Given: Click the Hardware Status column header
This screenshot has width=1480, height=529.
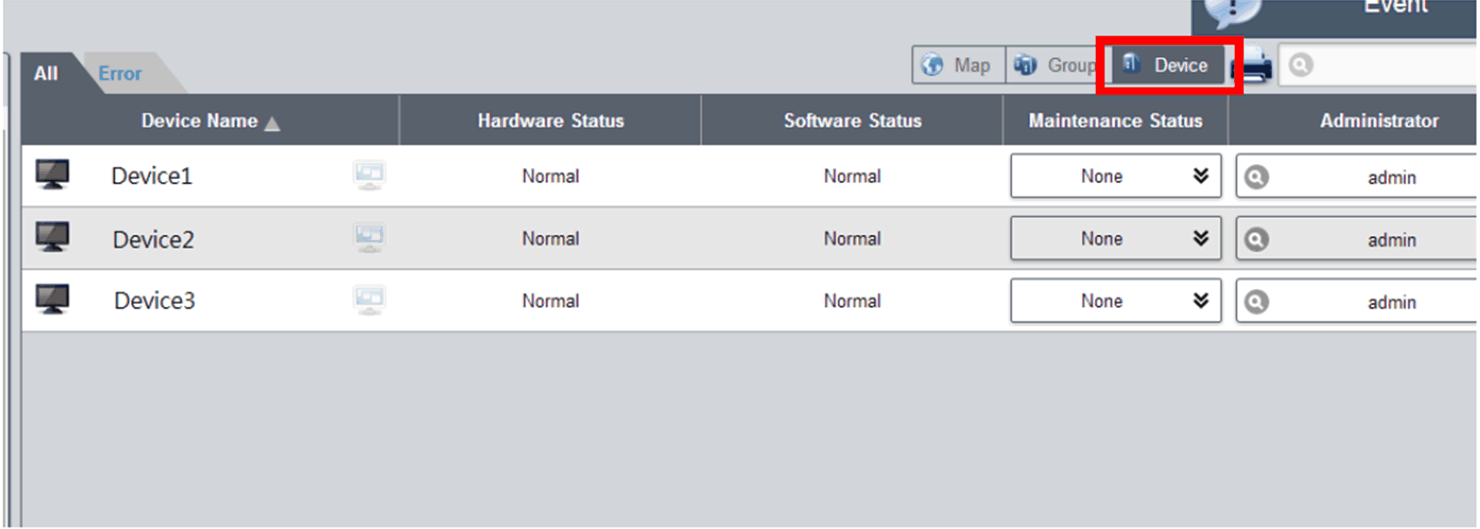Looking at the screenshot, I should pyautogui.click(x=551, y=121).
